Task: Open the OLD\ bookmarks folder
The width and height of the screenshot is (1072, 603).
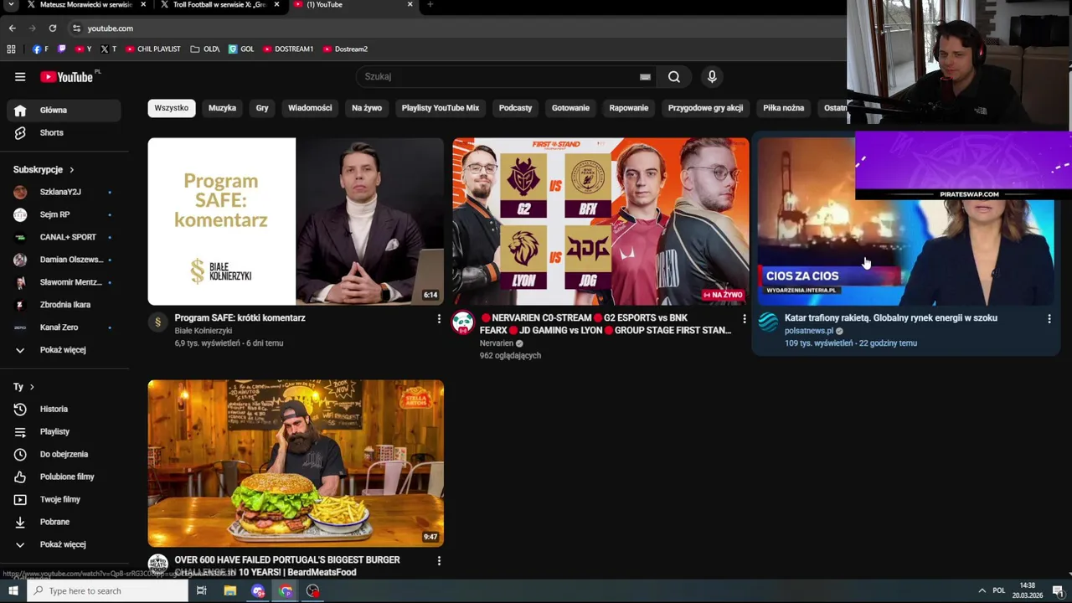Action: pos(205,49)
